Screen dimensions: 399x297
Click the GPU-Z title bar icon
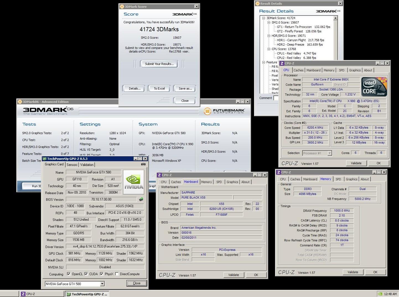(45, 159)
